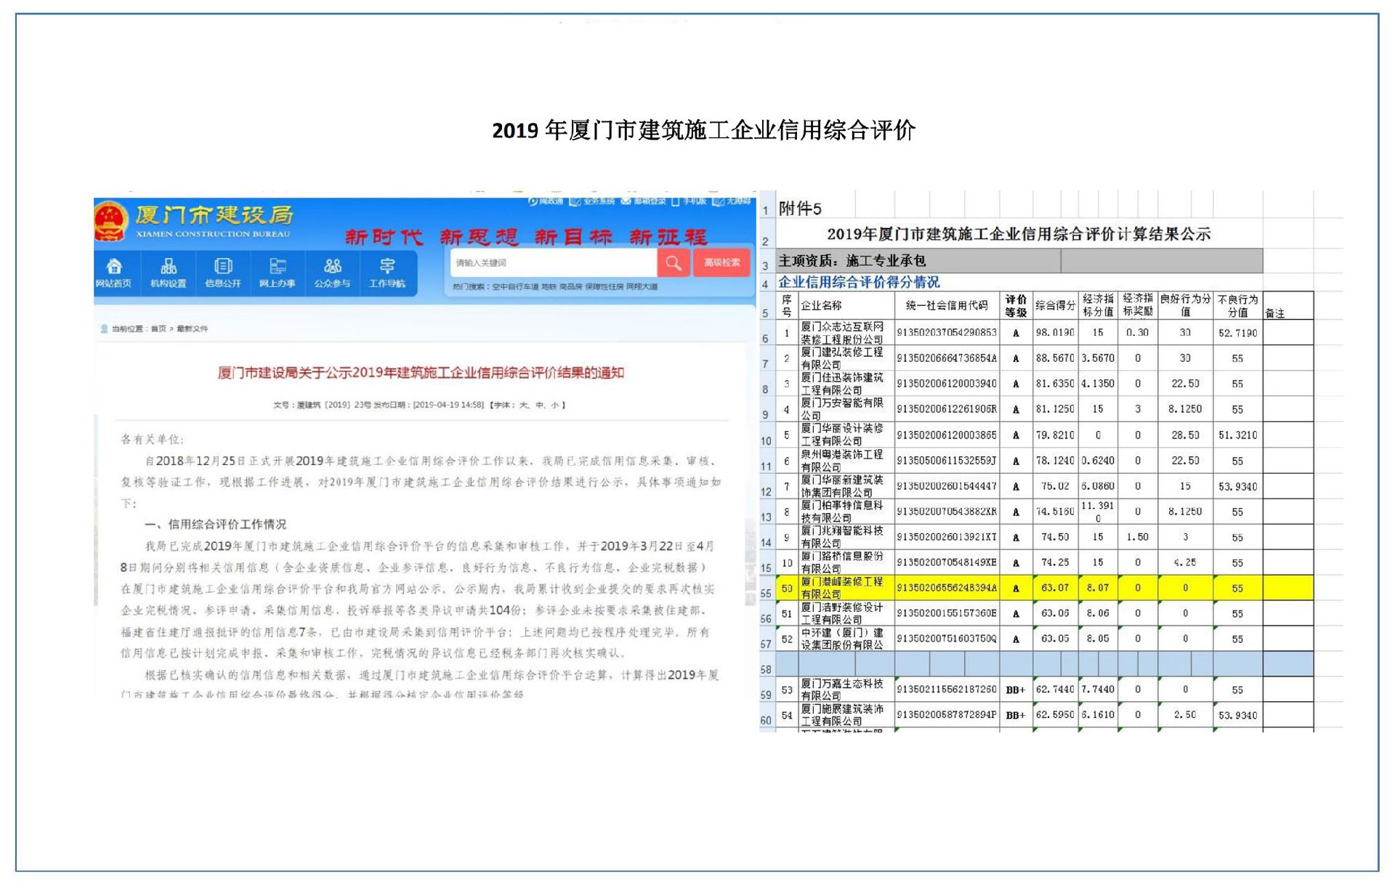Image resolution: width=1395 pixels, height=888 pixels.
Task: Click the 不良行为分值 column header
Action: 1237,305
